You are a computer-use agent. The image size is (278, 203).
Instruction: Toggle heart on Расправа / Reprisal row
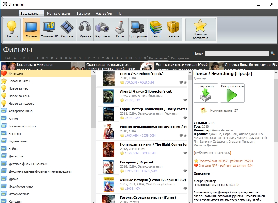point(185,171)
